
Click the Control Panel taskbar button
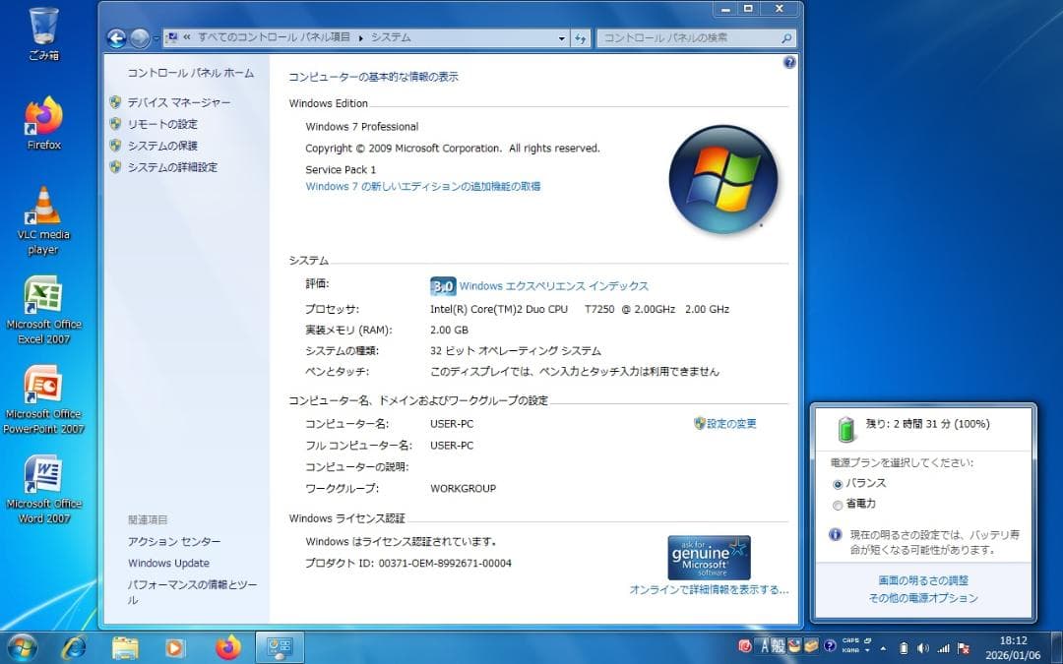[280, 647]
